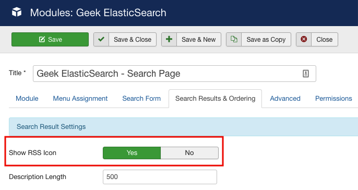This screenshot has width=358, height=190.
Task: Set Show RSS Icon to Yes
Action: (x=132, y=153)
